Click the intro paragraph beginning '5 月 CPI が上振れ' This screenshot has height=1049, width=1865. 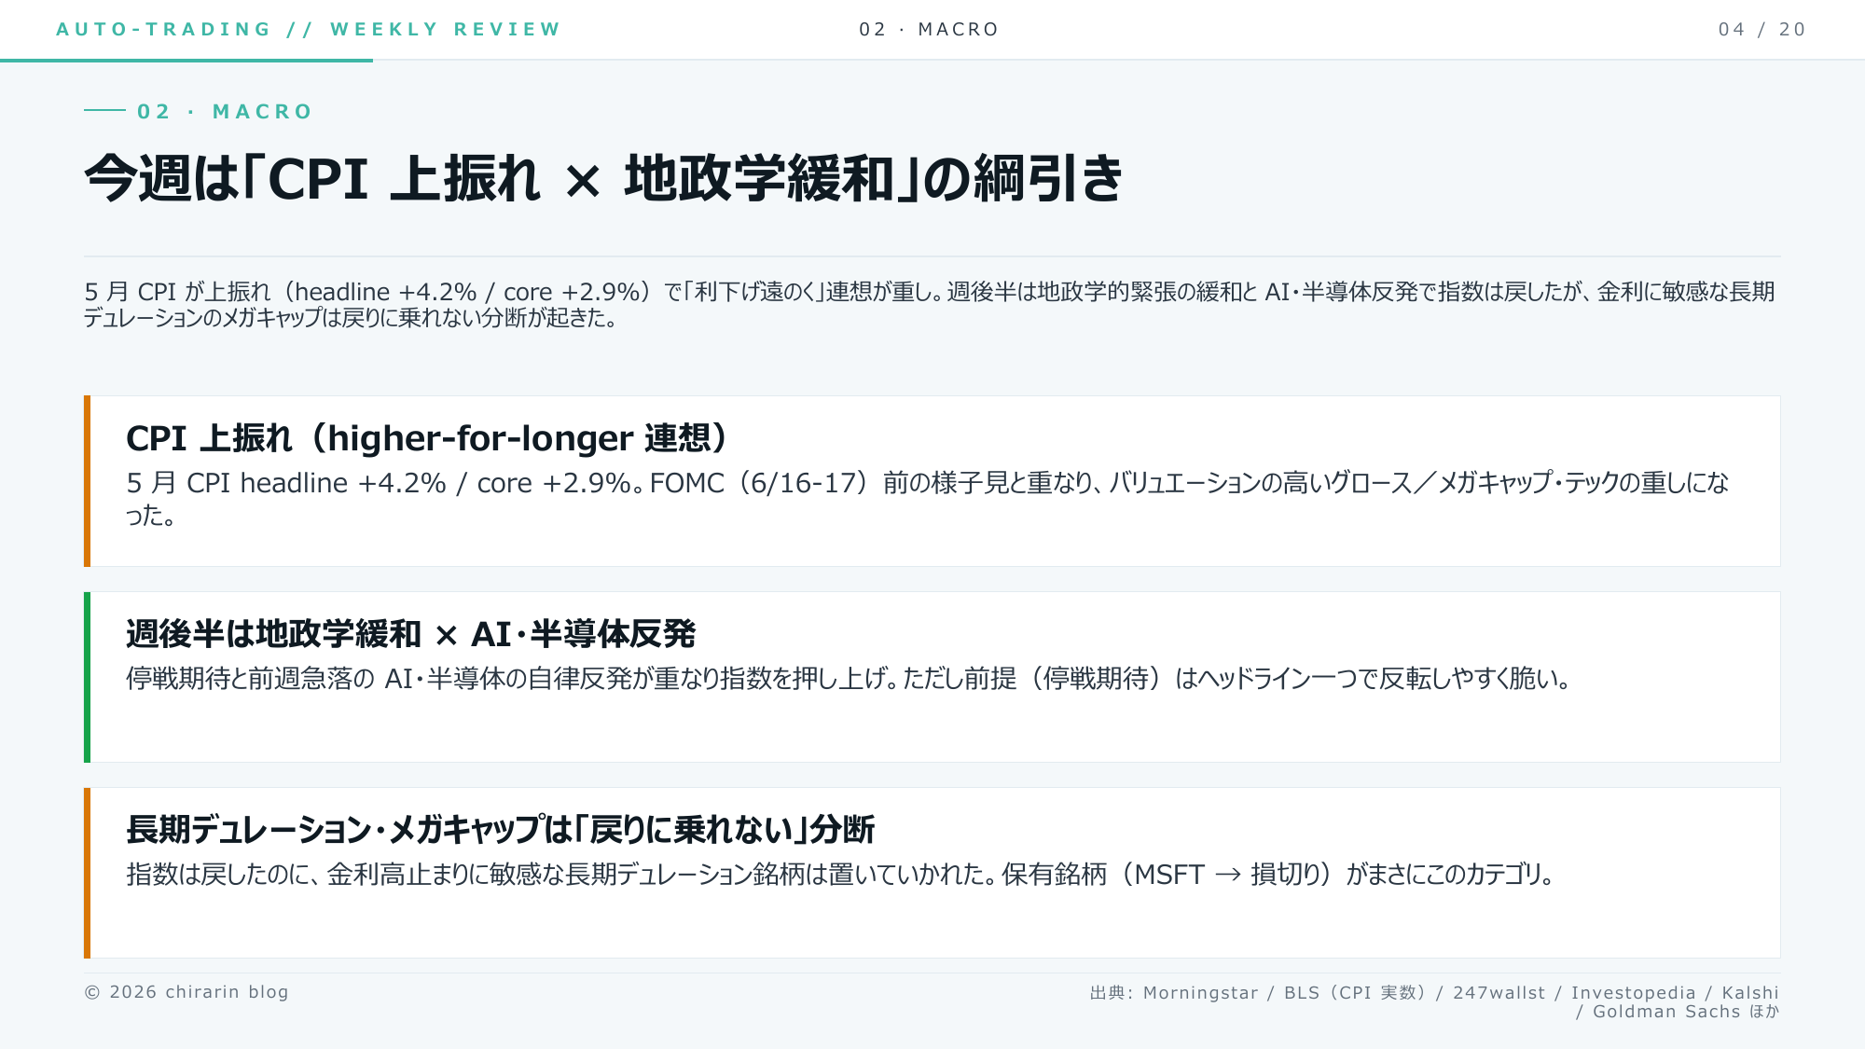coord(930,305)
